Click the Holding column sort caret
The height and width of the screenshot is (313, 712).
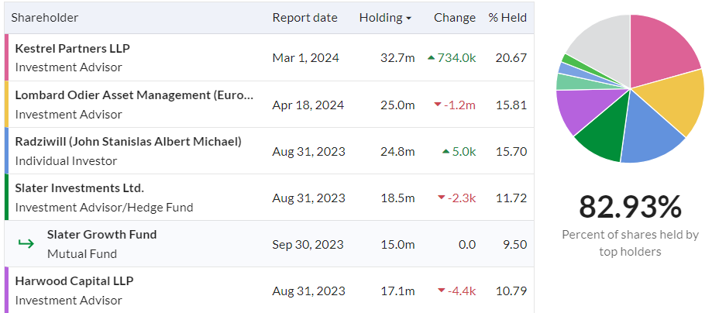tap(408, 18)
